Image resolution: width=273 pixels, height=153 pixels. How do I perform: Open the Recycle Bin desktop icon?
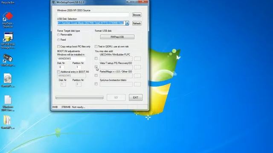click(8, 3)
